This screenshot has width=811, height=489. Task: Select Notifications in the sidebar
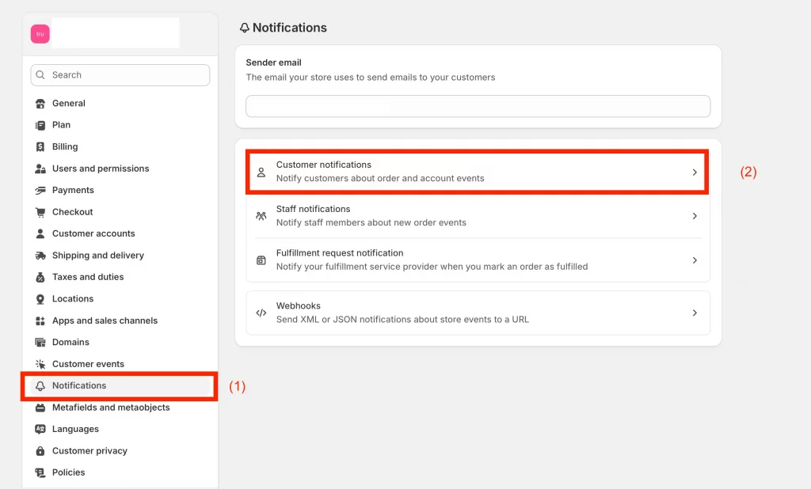[120, 385]
